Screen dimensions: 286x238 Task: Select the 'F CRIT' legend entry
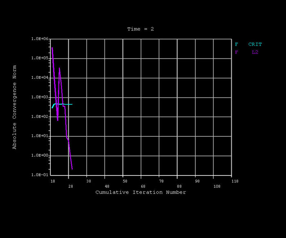tap(248, 44)
